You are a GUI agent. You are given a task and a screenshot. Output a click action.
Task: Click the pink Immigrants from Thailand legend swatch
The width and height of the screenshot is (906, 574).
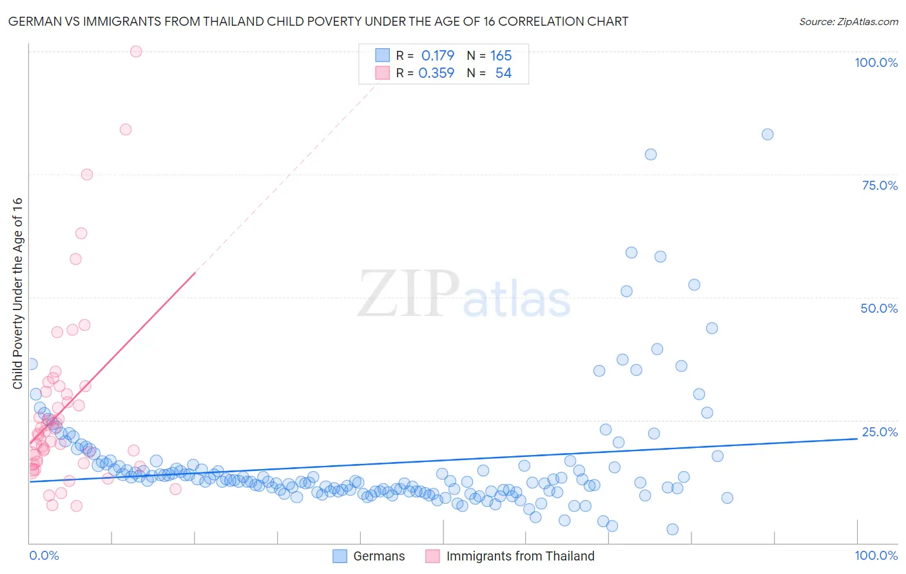[432, 556]
